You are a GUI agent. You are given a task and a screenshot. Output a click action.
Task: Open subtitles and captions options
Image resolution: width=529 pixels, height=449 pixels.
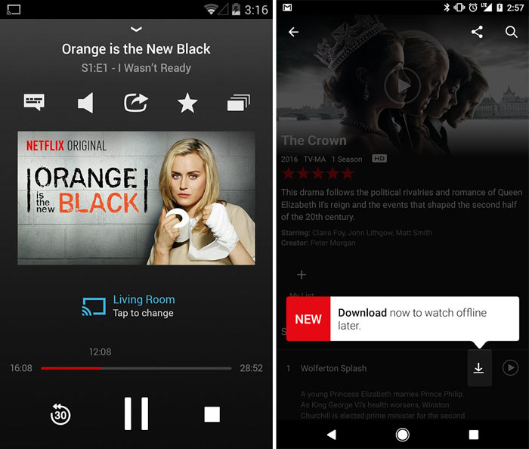tap(34, 102)
